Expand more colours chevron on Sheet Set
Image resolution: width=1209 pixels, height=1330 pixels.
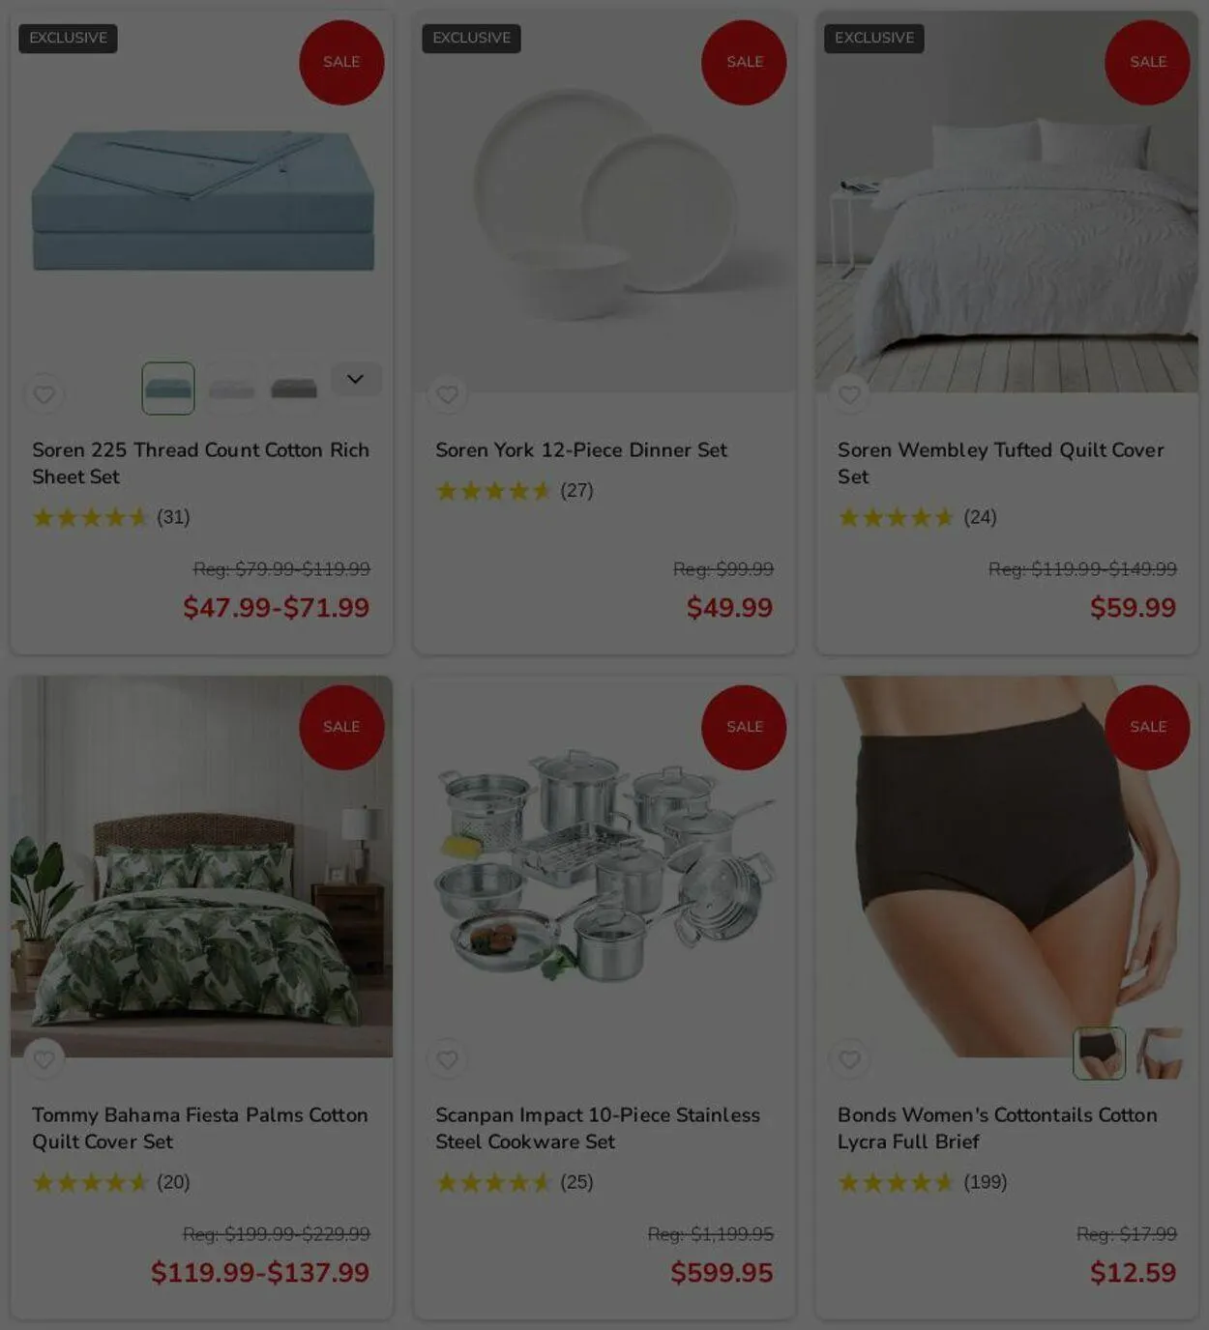pyautogui.click(x=356, y=379)
